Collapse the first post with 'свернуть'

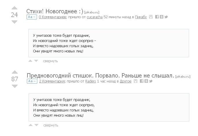[x=50, y=61]
